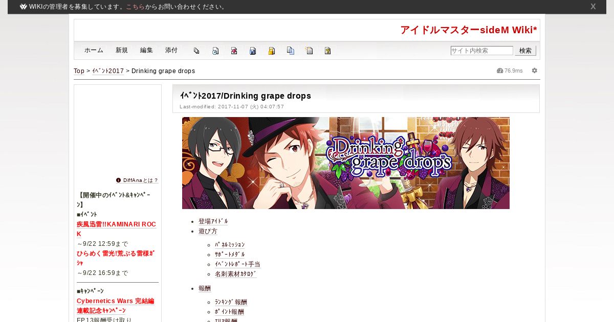Open the 編集 menu item

click(146, 51)
